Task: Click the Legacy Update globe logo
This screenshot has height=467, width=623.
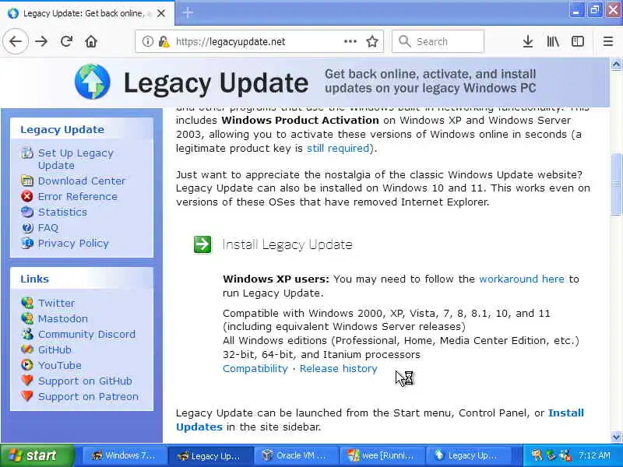Action: pos(92,82)
